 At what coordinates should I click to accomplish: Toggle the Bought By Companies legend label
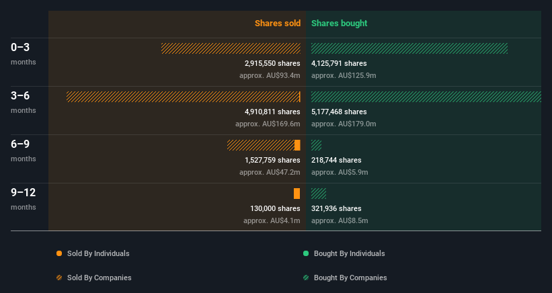pos(350,278)
